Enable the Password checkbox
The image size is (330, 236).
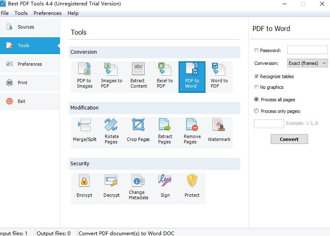coord(256,50)
